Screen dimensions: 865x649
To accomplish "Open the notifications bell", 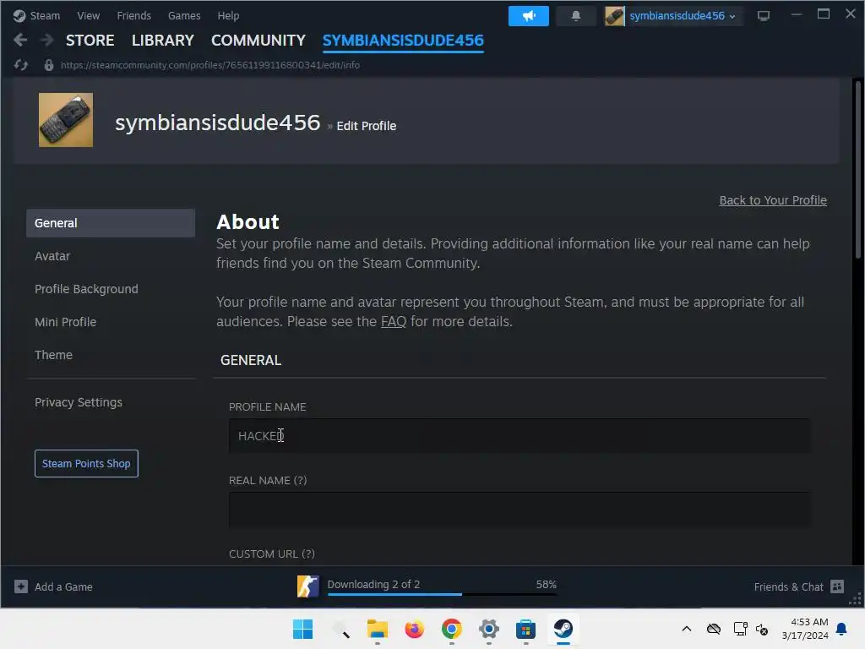I will click(575, 16).
